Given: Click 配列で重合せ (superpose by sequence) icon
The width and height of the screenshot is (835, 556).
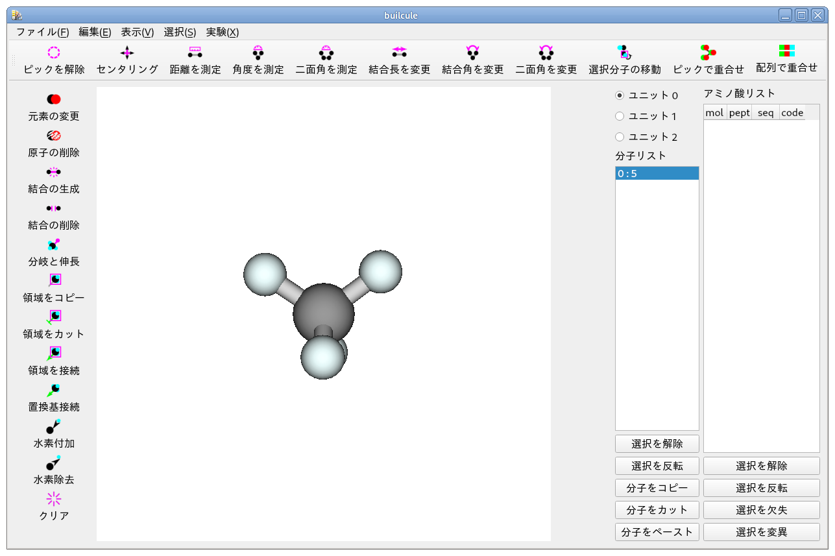Looking at the screenshot, I should 786,61.
